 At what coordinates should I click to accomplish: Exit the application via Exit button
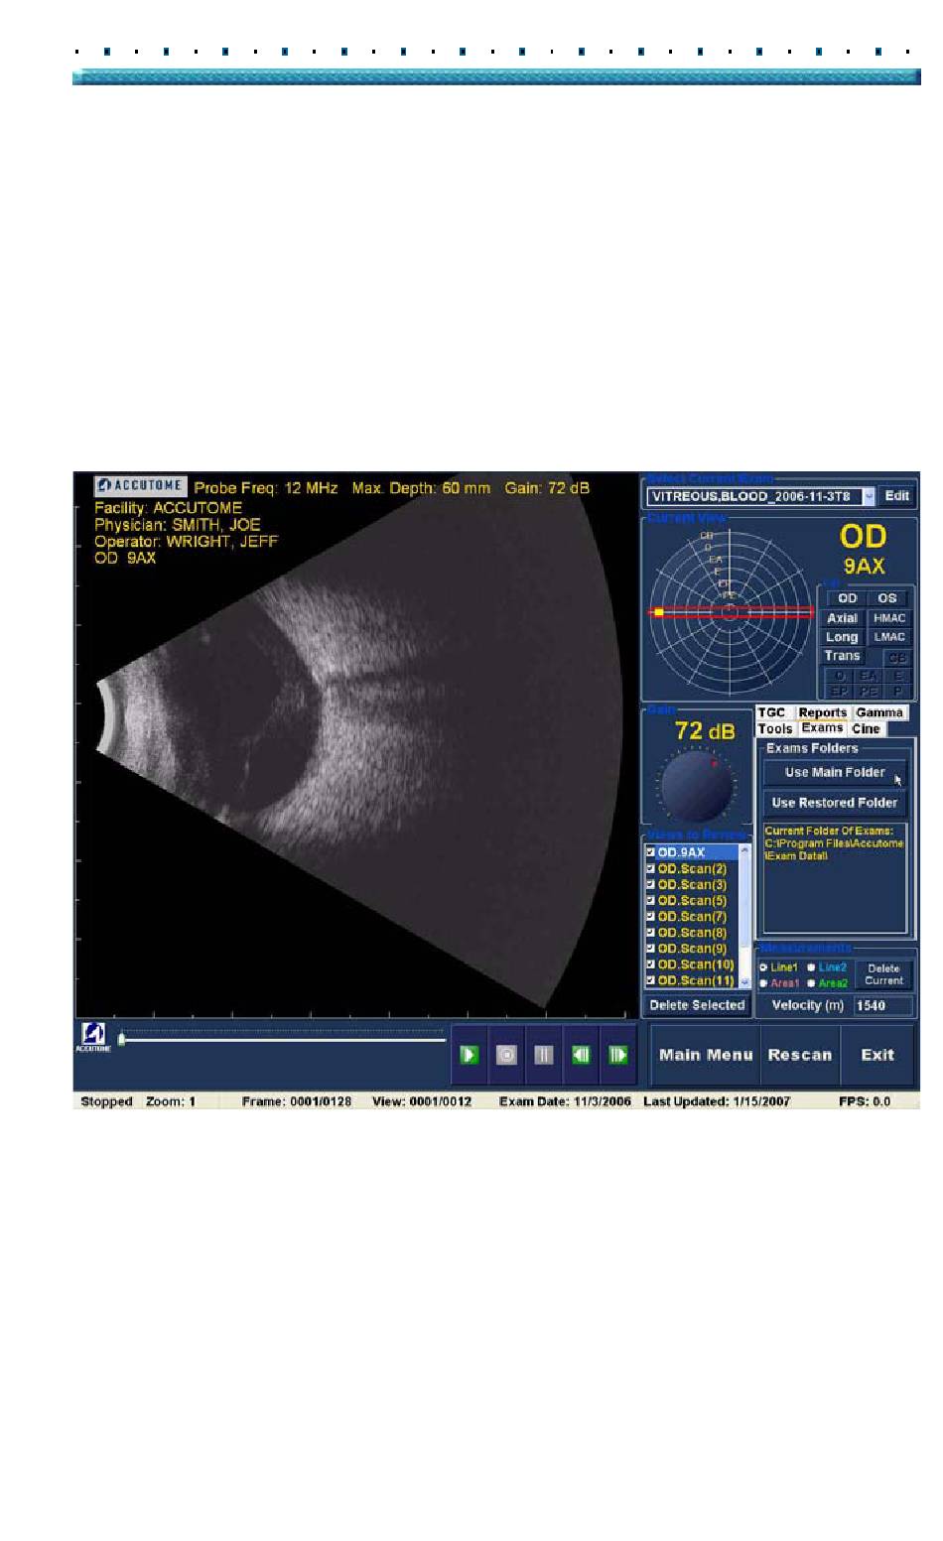(x=877, y=1055)
